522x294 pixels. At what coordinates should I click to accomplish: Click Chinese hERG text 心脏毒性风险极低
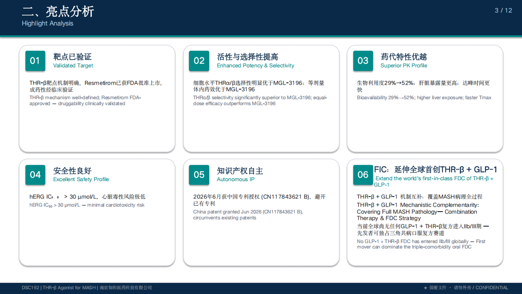point(87,197)
